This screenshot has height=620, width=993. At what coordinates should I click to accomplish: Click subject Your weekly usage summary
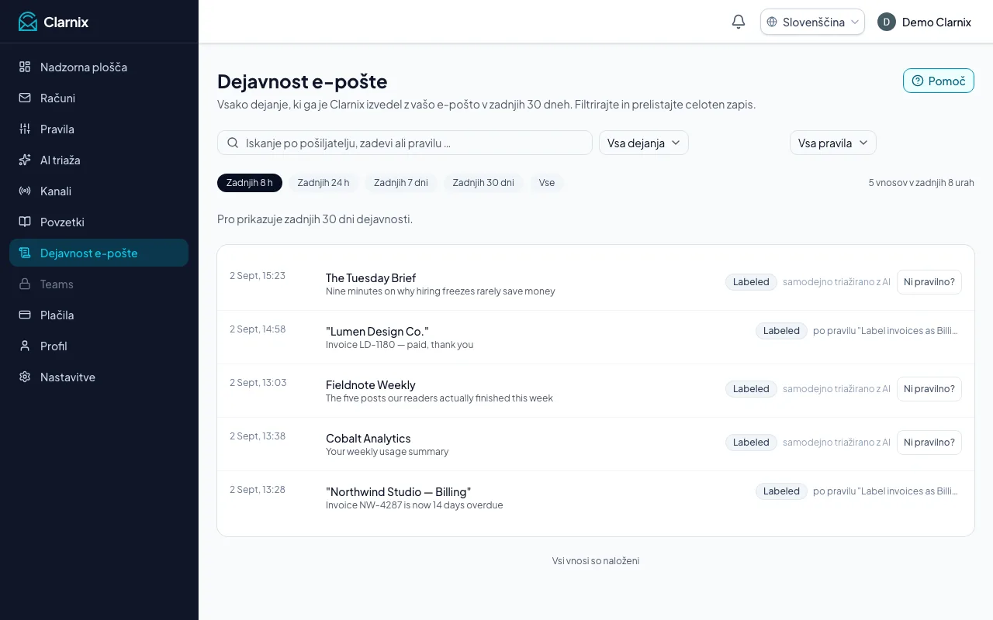click(x=387, y=452)
